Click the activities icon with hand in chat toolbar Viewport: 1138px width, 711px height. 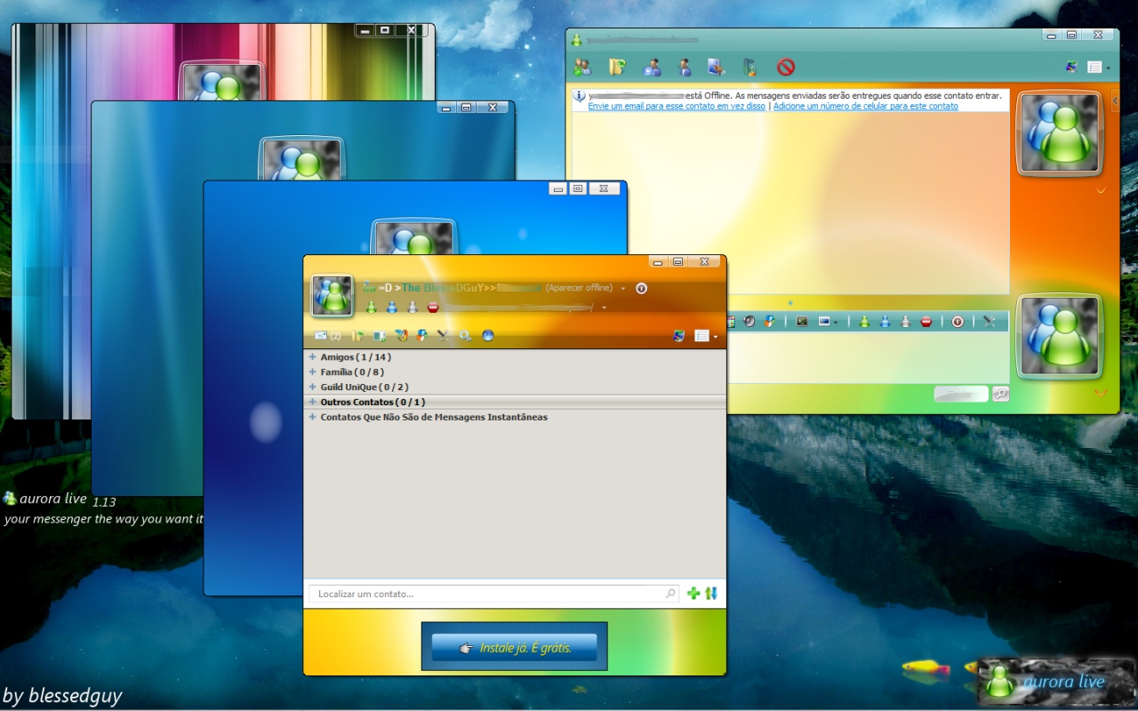click(x=717, y=67)
